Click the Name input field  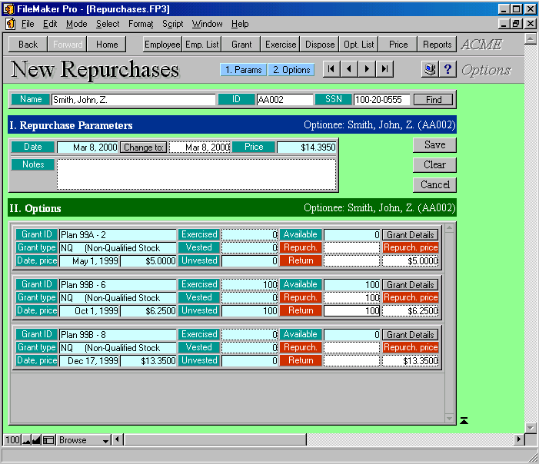click(133, 100)
